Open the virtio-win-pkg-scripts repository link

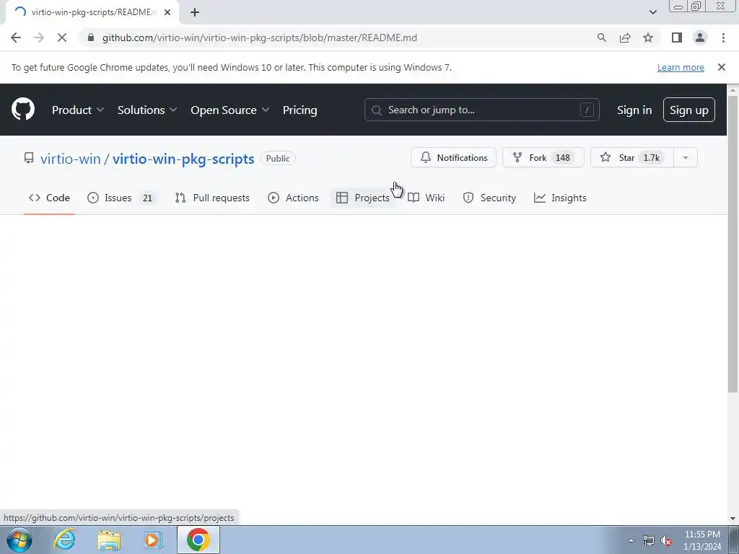(183, 159)
